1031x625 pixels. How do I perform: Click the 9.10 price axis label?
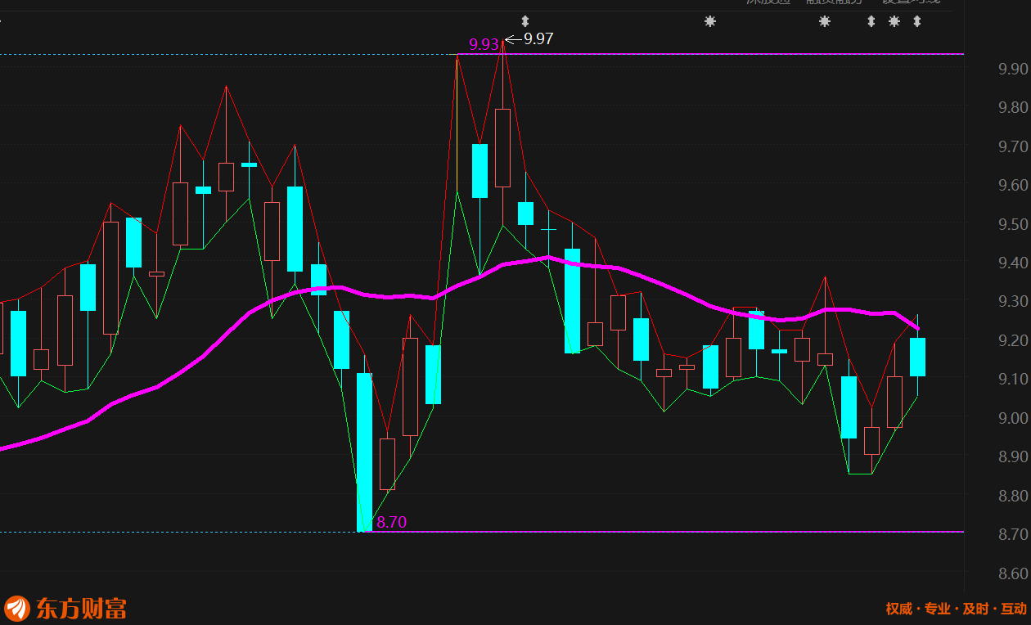(1013, 379)
